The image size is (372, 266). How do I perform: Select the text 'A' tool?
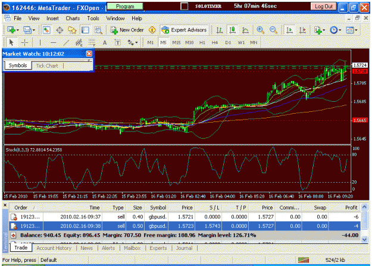pyautogui.click(x=105, y=43)
